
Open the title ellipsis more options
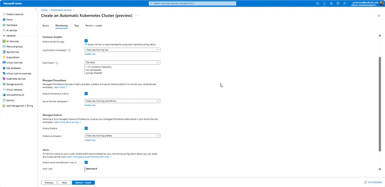138,16
